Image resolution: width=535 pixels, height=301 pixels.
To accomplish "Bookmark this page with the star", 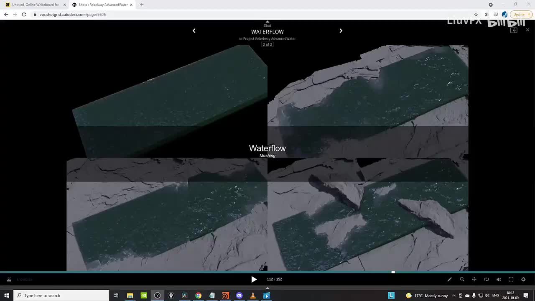I will click(x=476, y=15).
